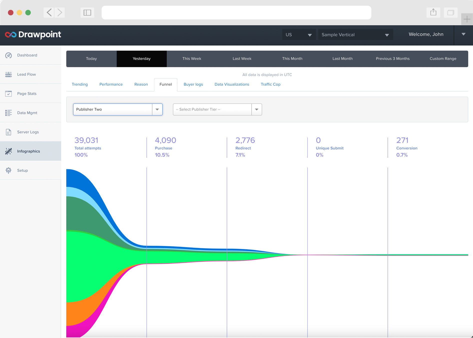Switch to the Performance tab
The image size is (473, 338).
[111, 84]
